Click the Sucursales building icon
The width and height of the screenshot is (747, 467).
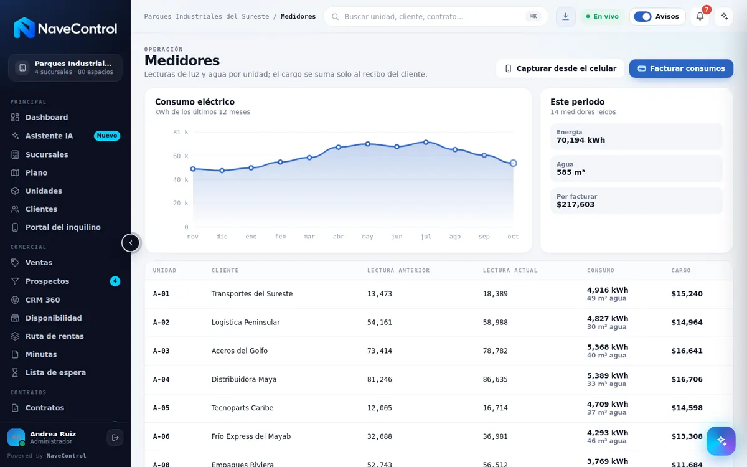tap(16, 154)
